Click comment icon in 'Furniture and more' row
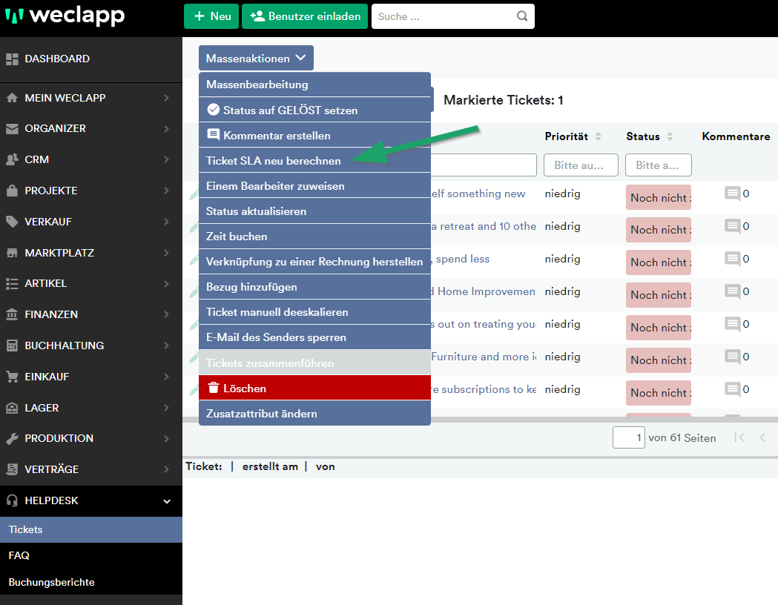 point(732,357)
